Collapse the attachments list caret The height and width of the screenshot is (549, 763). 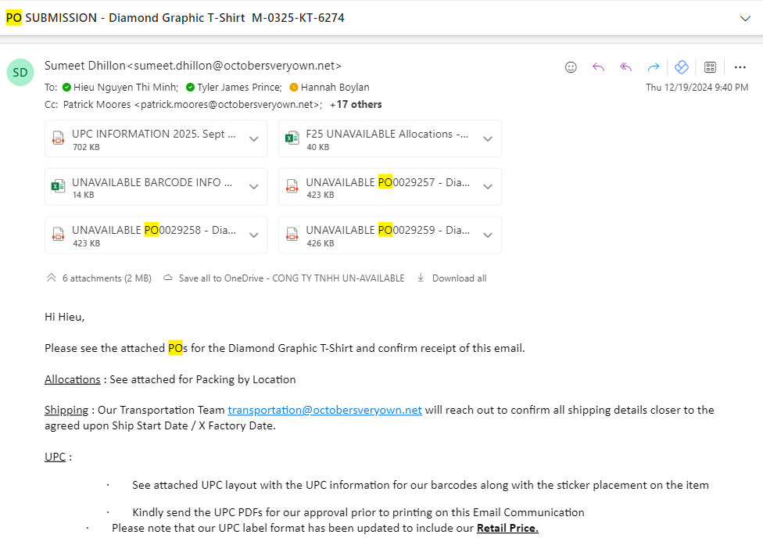[x=51, y=278]
